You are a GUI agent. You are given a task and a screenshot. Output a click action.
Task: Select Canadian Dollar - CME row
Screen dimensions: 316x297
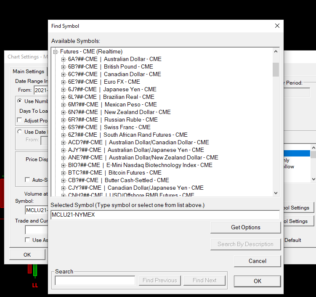tap(114, 74)
